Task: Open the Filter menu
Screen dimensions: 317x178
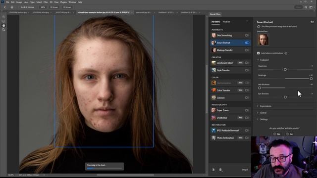Action: tap(46, 2)
